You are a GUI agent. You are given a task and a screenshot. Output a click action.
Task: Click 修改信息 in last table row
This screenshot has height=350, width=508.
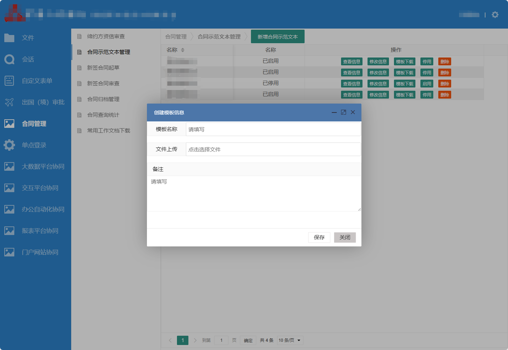[378, 95]
